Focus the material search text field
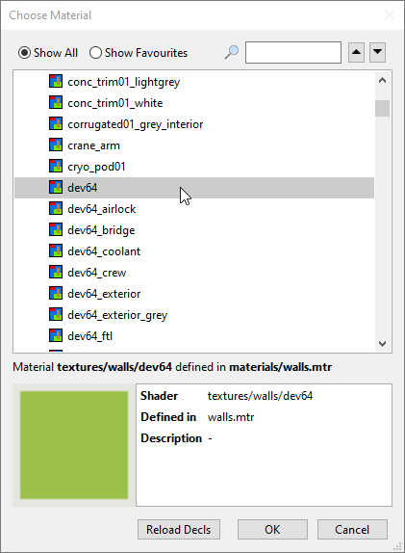Viewport: 405px width, 553px height. (x=293, y=52)
